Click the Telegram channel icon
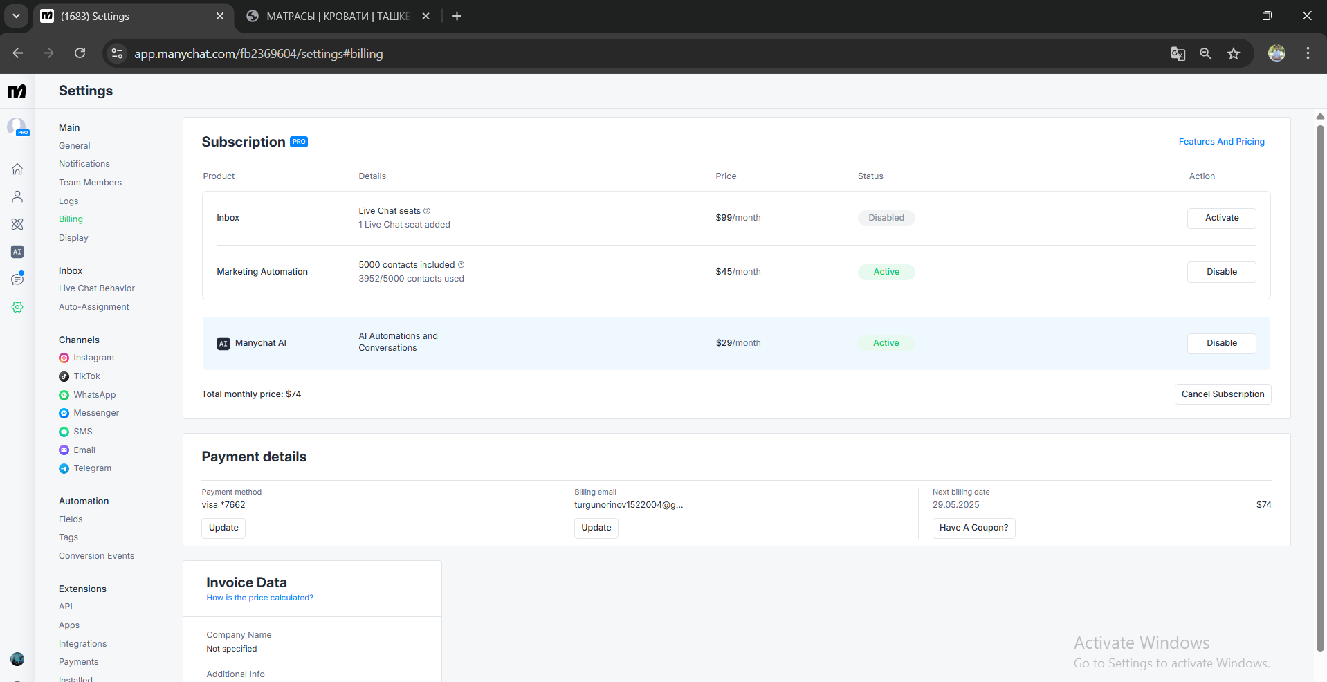This screenshot has width=1327, height=682. click(x=64, y=468)
